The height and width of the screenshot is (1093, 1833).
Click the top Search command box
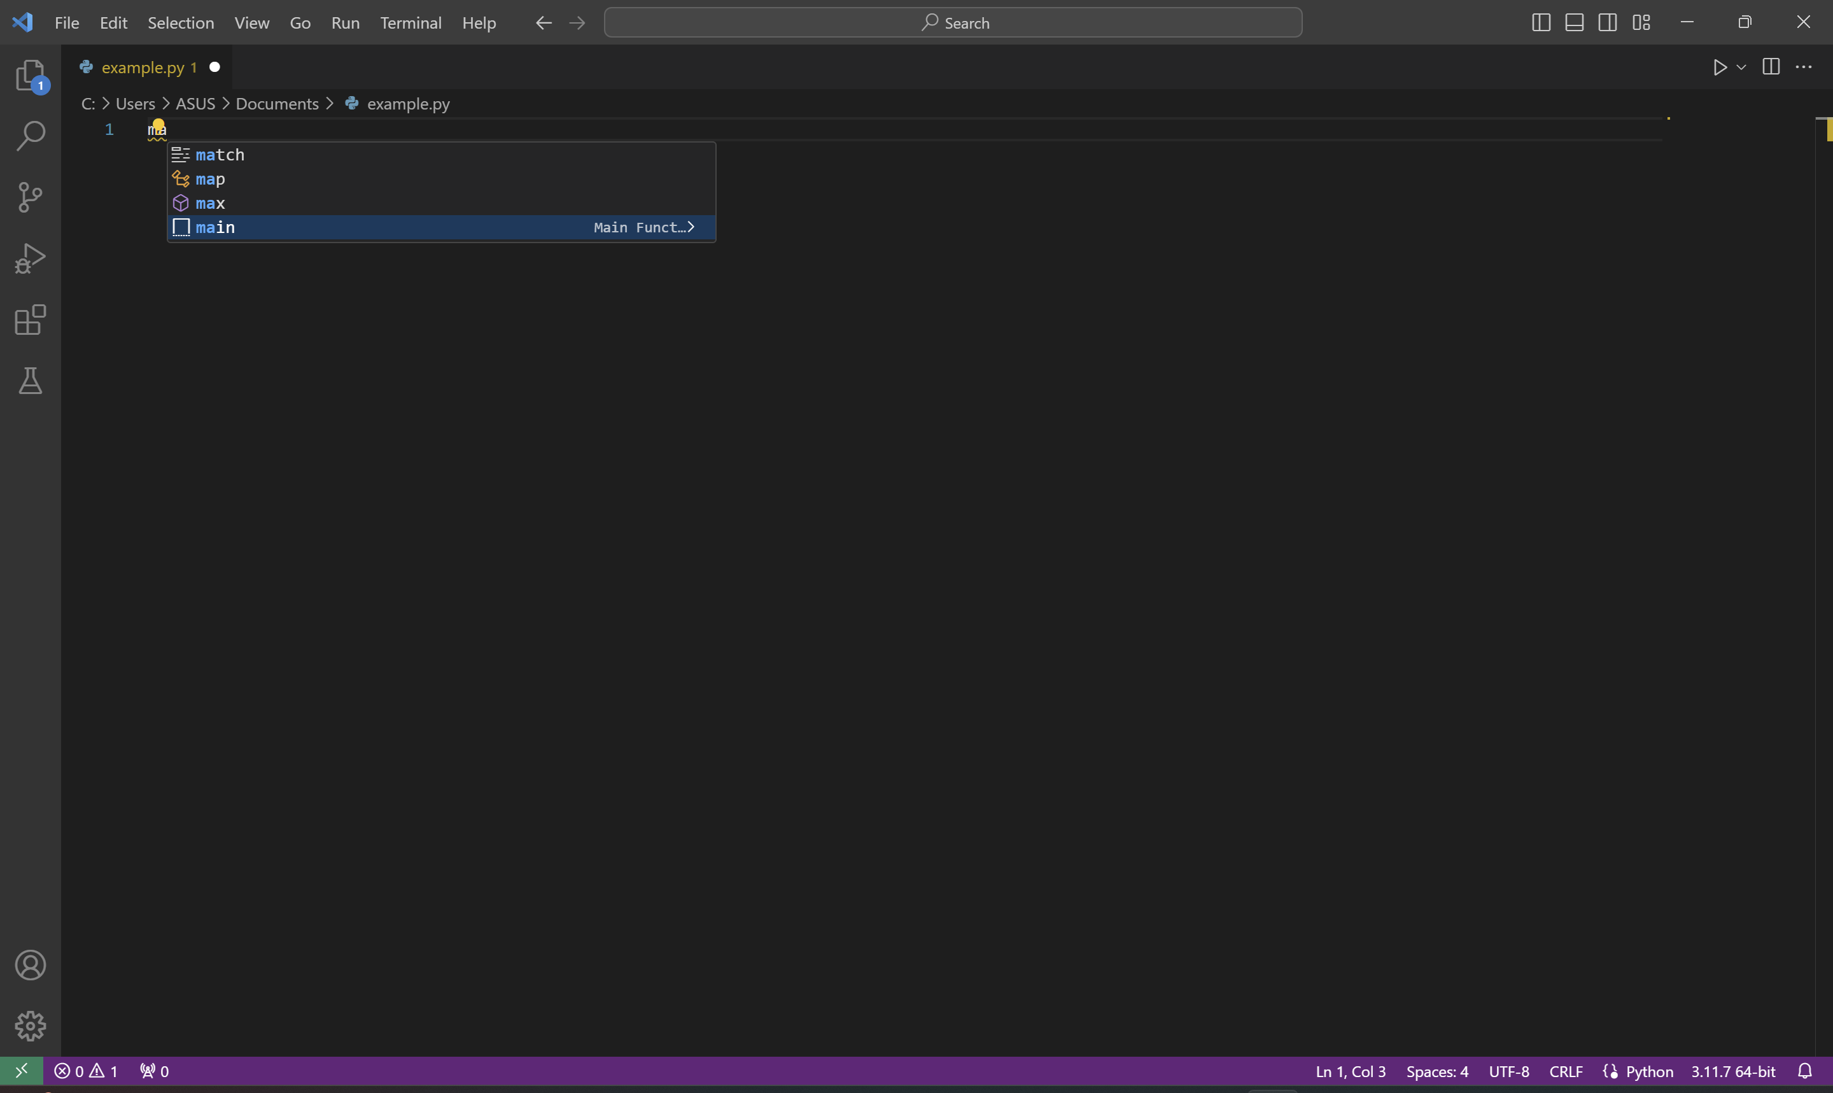click(953, 22)
